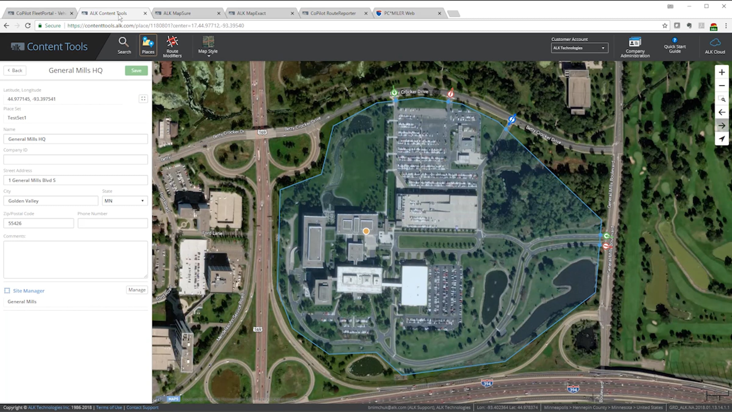This screenshot has width=732, height=412.
Task: Click red gate on General Mills Boulevard
Action: tap(606, 246)
